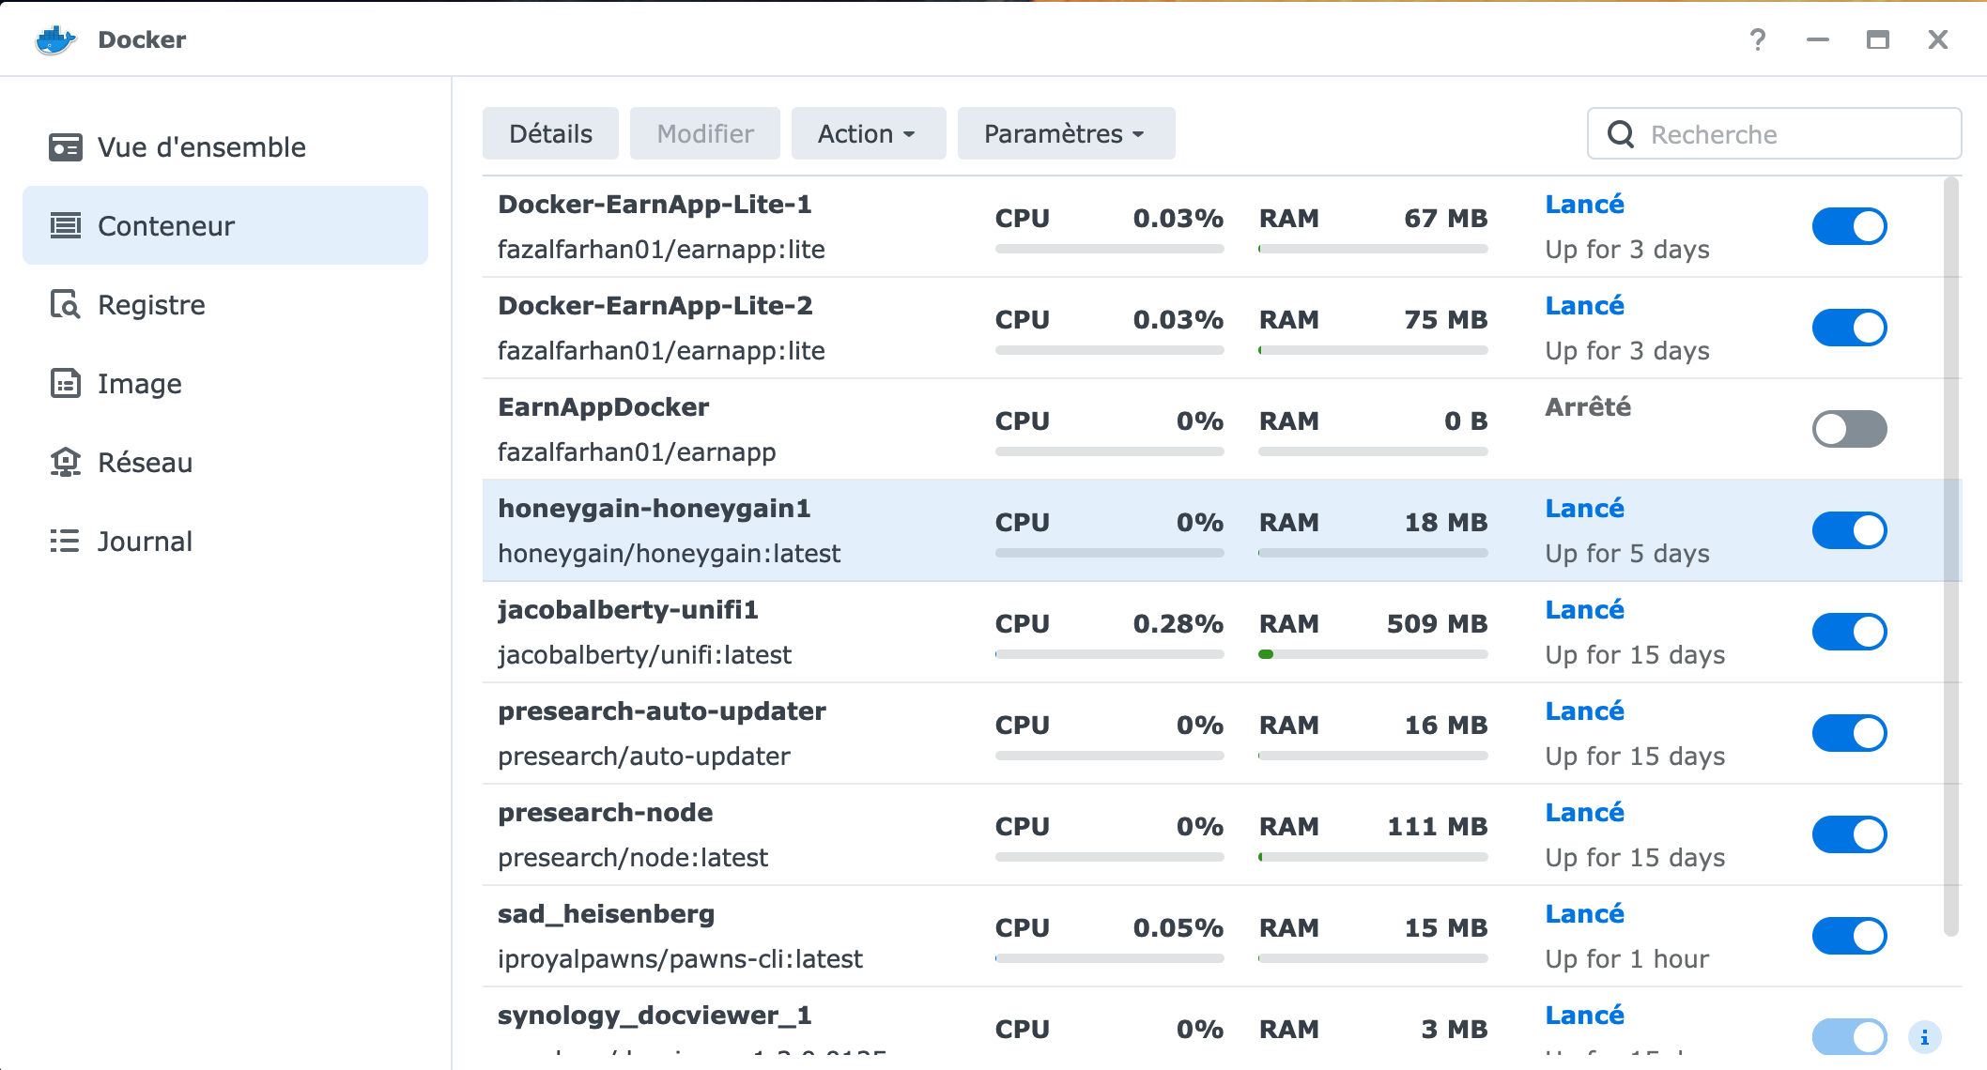Click the Arrêté status text

[x=1588, y=407]
